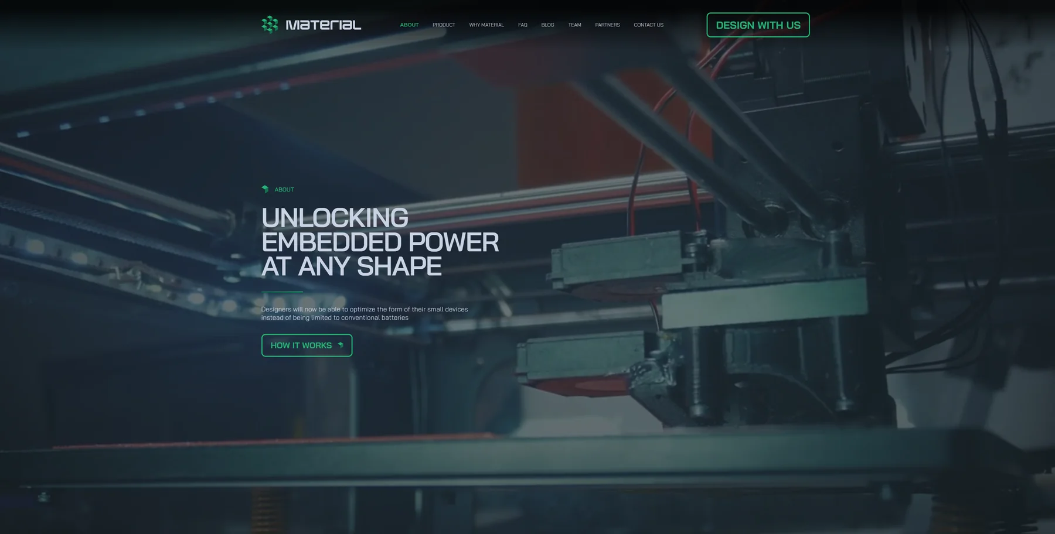This screenshot has width=1055, height=534.
Task: Go to the Product page
Action: [444, 25]
